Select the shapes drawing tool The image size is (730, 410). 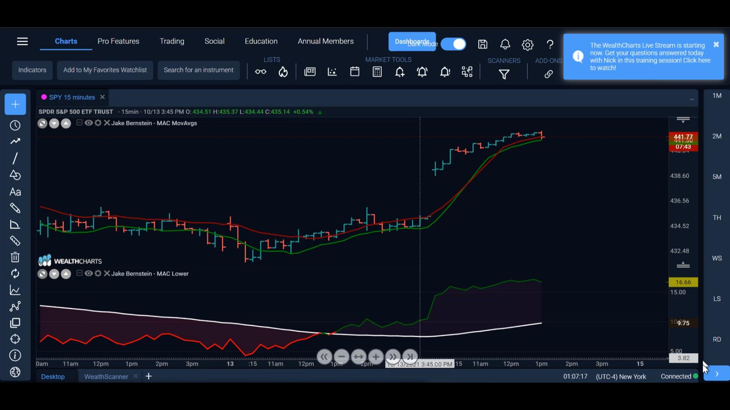coord(15,175)
